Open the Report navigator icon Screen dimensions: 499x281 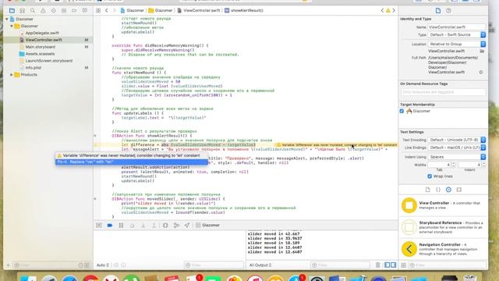click(85, 10)
